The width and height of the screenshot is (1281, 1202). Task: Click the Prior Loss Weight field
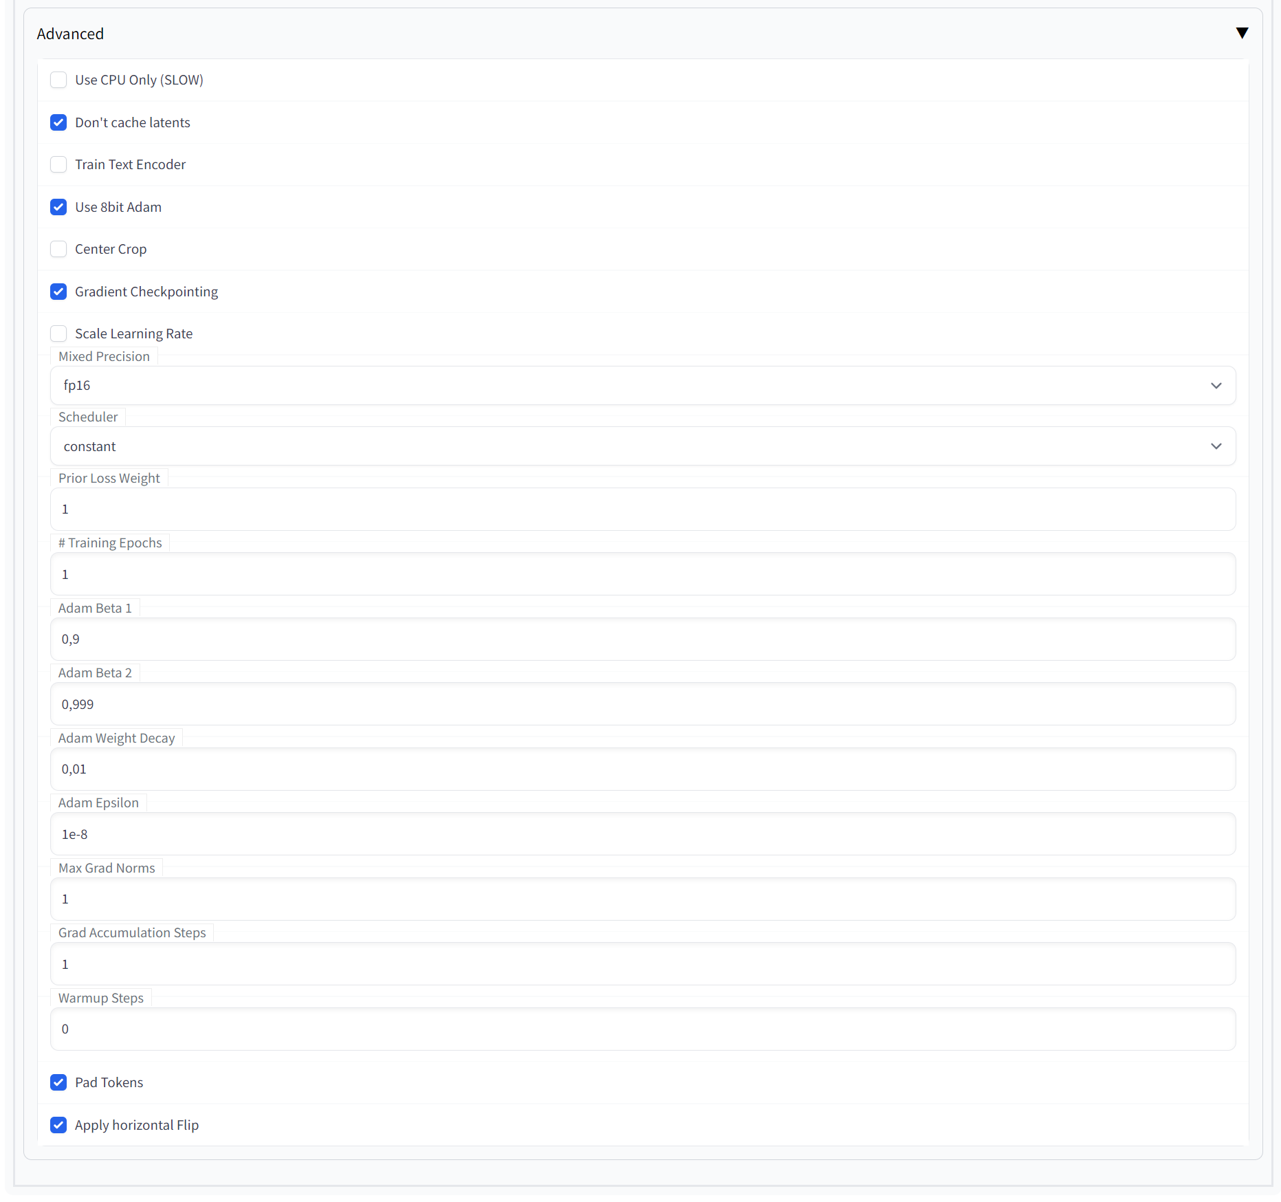click(643, 509)
